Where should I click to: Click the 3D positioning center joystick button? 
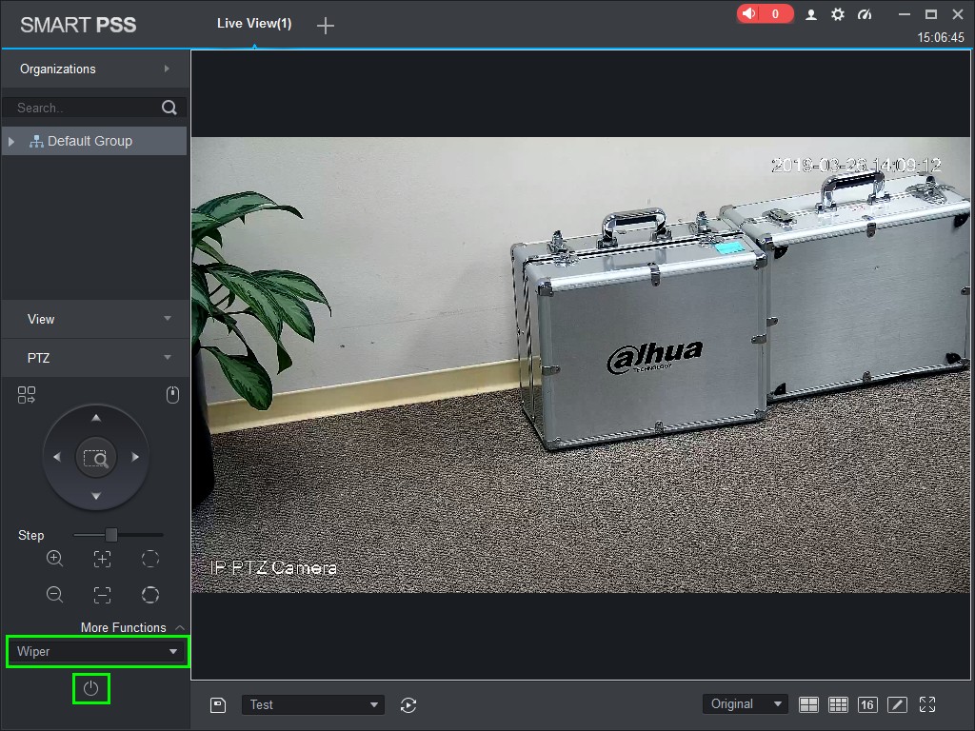[95, 458]
